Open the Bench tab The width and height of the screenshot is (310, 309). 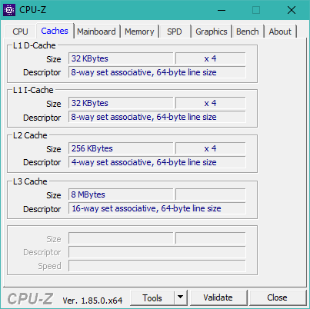pyautogui.click(x=248, y=32)
